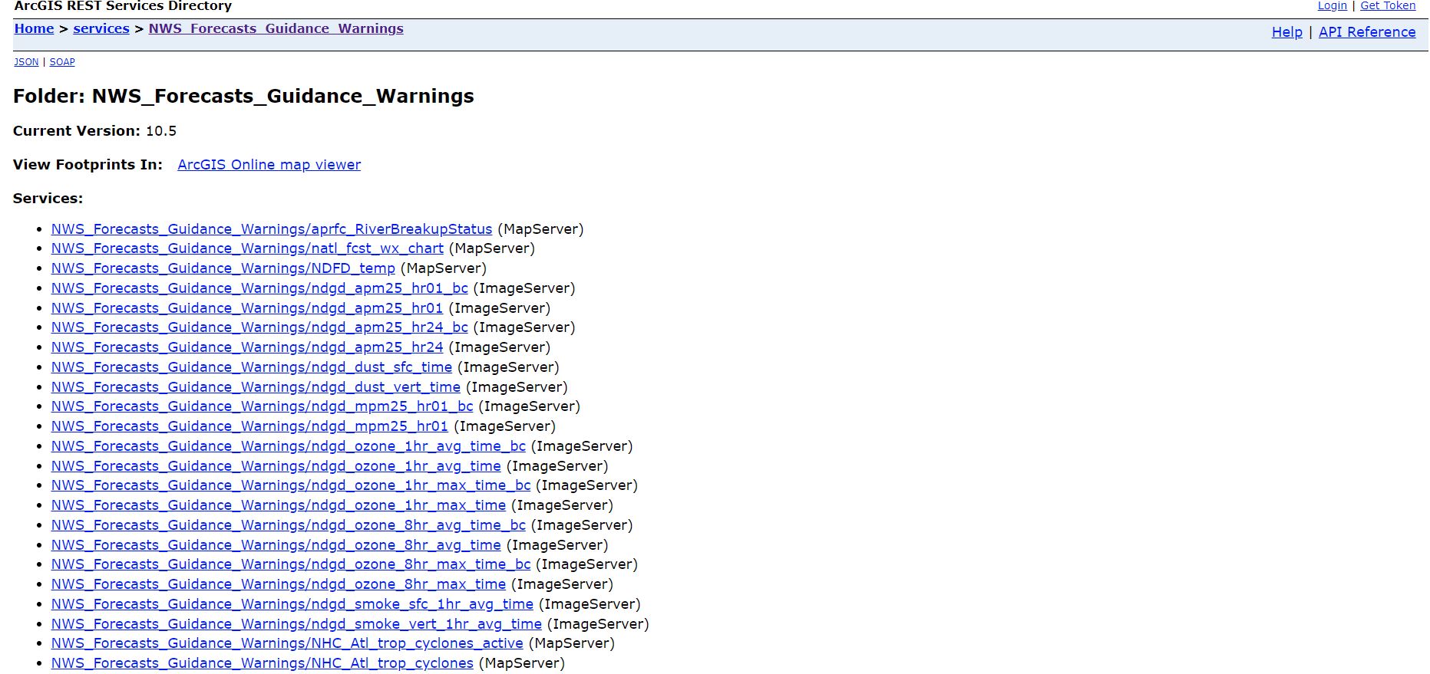
Task: View the folder in SOAP format
Action: pos(62,62)
